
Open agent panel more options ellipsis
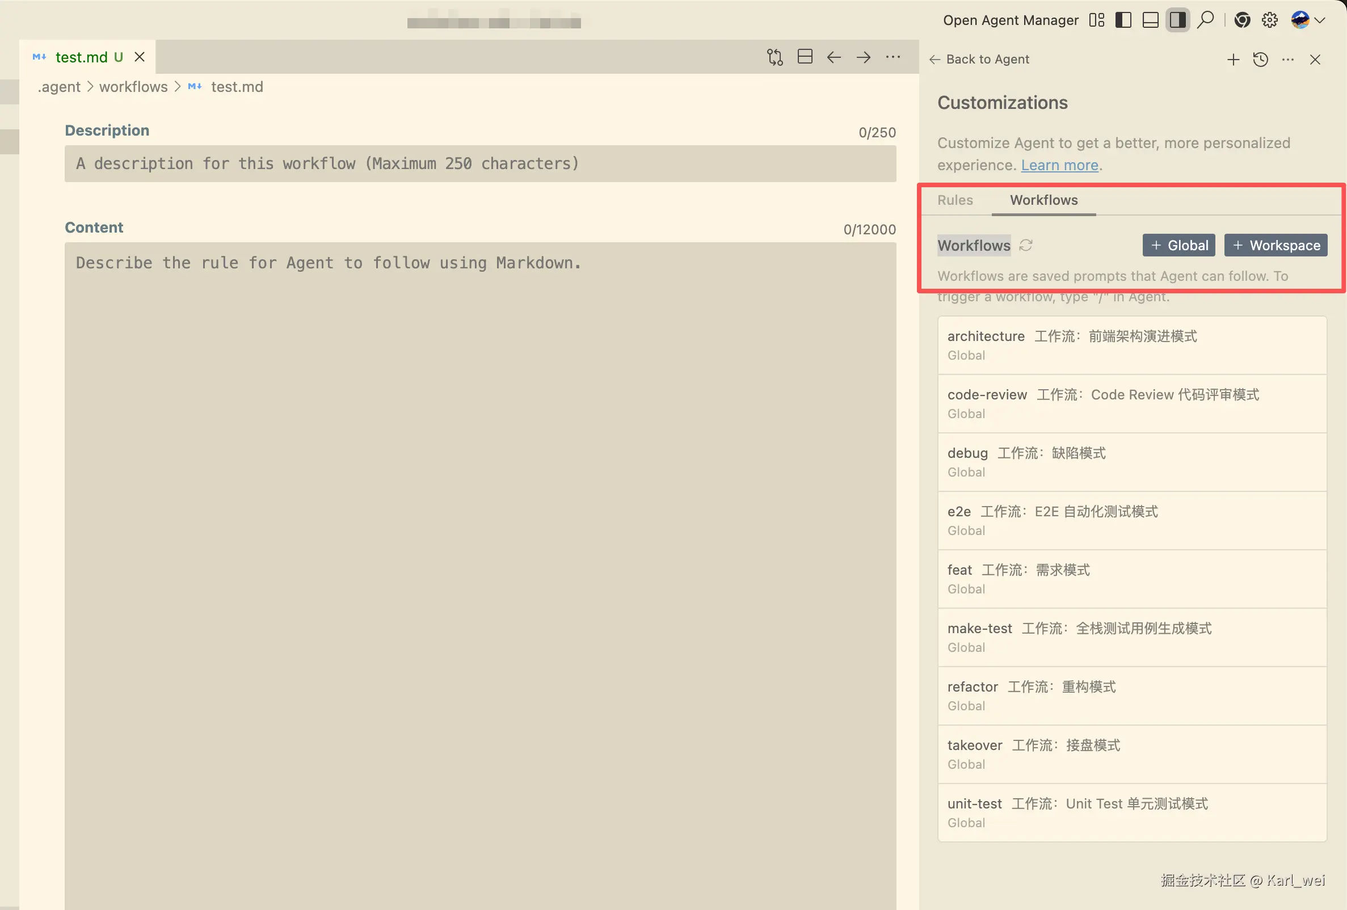click(1287, 59)
